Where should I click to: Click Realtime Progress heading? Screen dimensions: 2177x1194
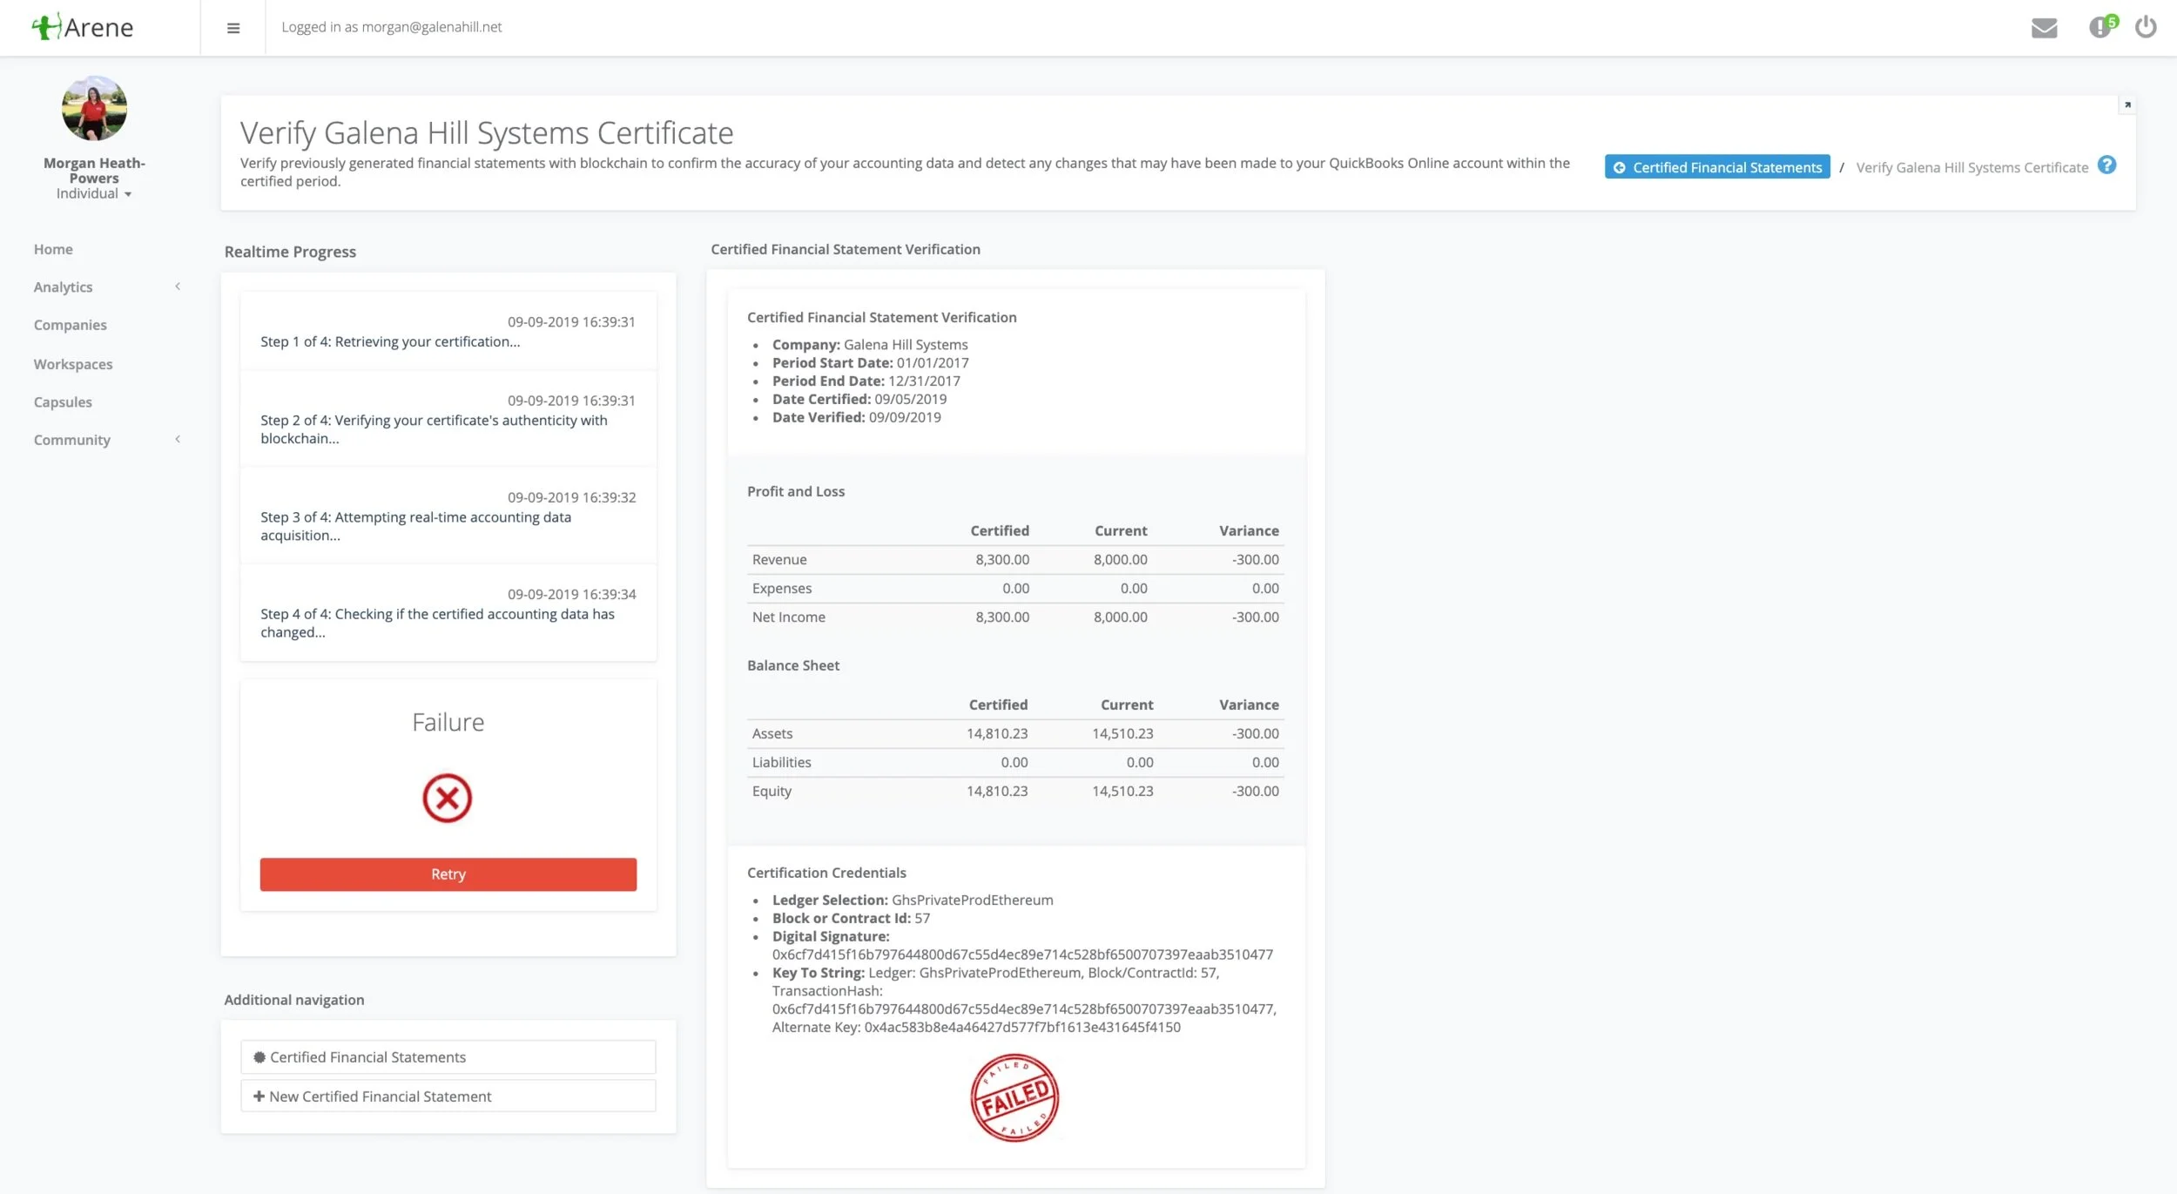(x=290, y=252)
